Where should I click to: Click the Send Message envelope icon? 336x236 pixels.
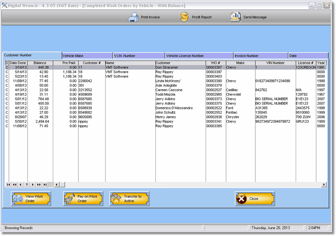coord(235,17)
